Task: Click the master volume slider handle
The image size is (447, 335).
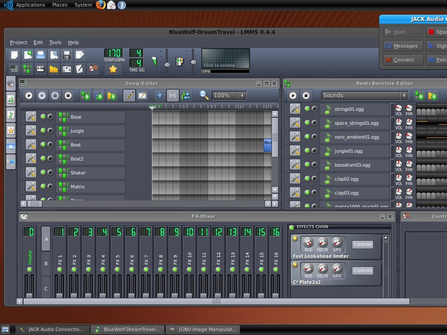Action: [166, 65]
